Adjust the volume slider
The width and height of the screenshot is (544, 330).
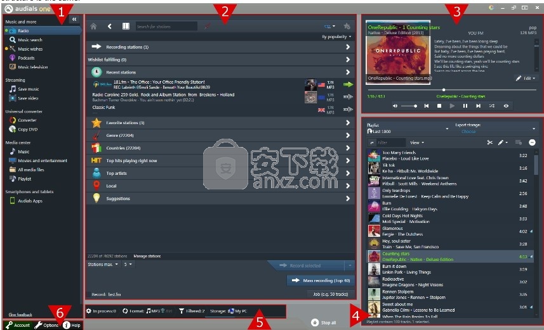point(409,106)
